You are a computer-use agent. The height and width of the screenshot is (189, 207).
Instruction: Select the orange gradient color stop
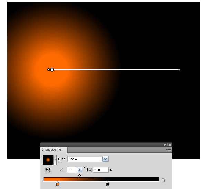(x=58, y=184)
